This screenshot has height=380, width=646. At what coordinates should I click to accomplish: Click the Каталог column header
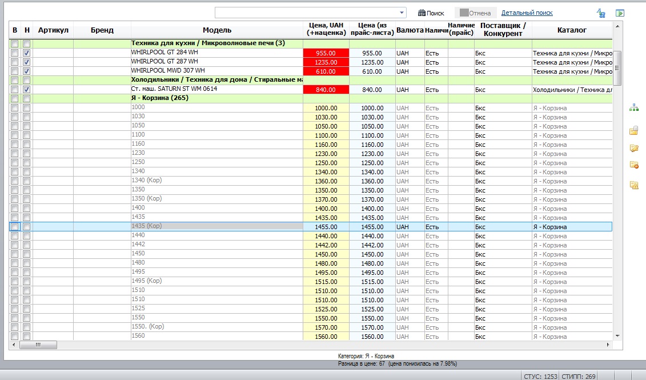(x=572, y=30)
